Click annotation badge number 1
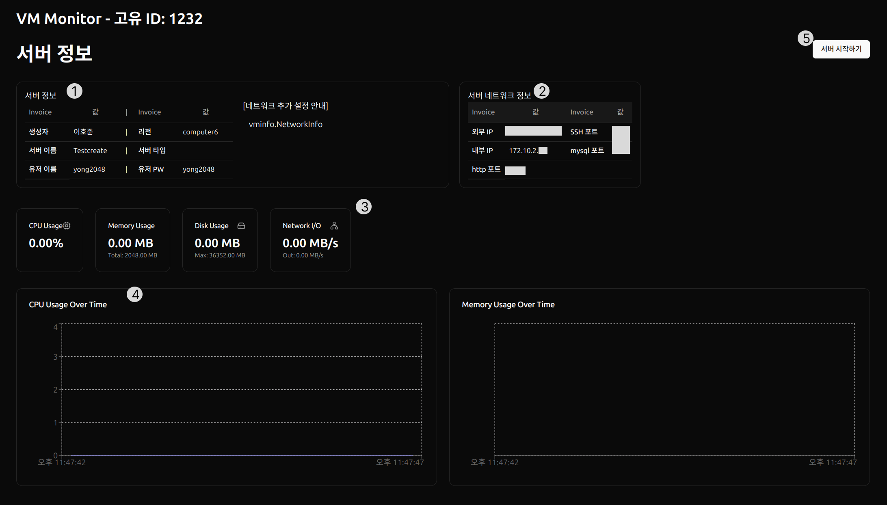 [x=74, y=91]
